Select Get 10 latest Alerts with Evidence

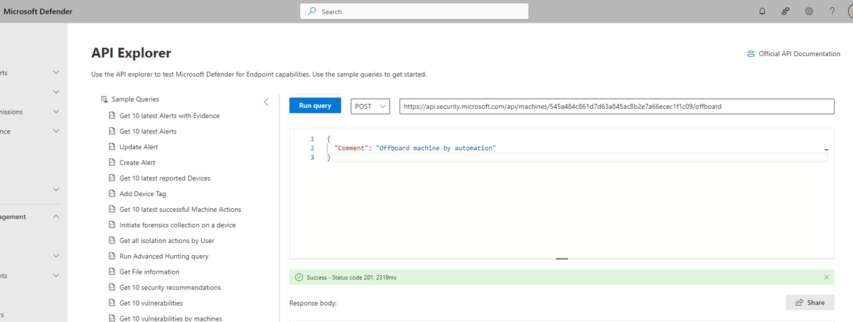169,116
